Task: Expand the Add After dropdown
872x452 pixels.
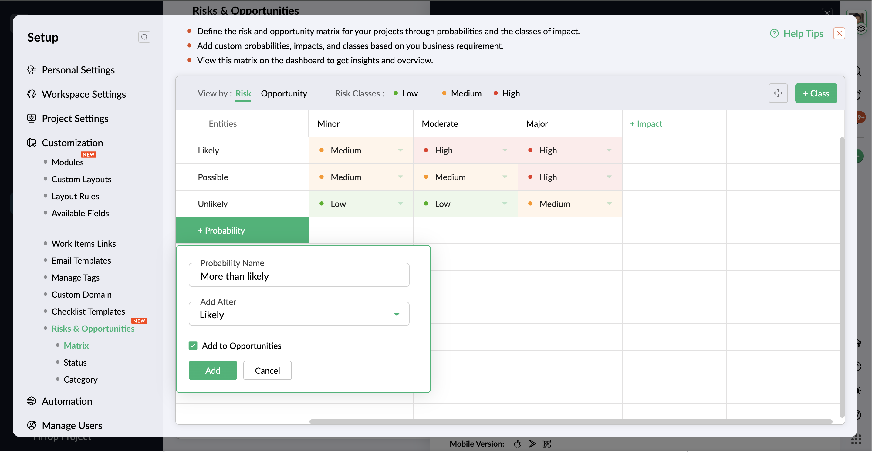Action: pyautogui.click(x=397, y=314)
